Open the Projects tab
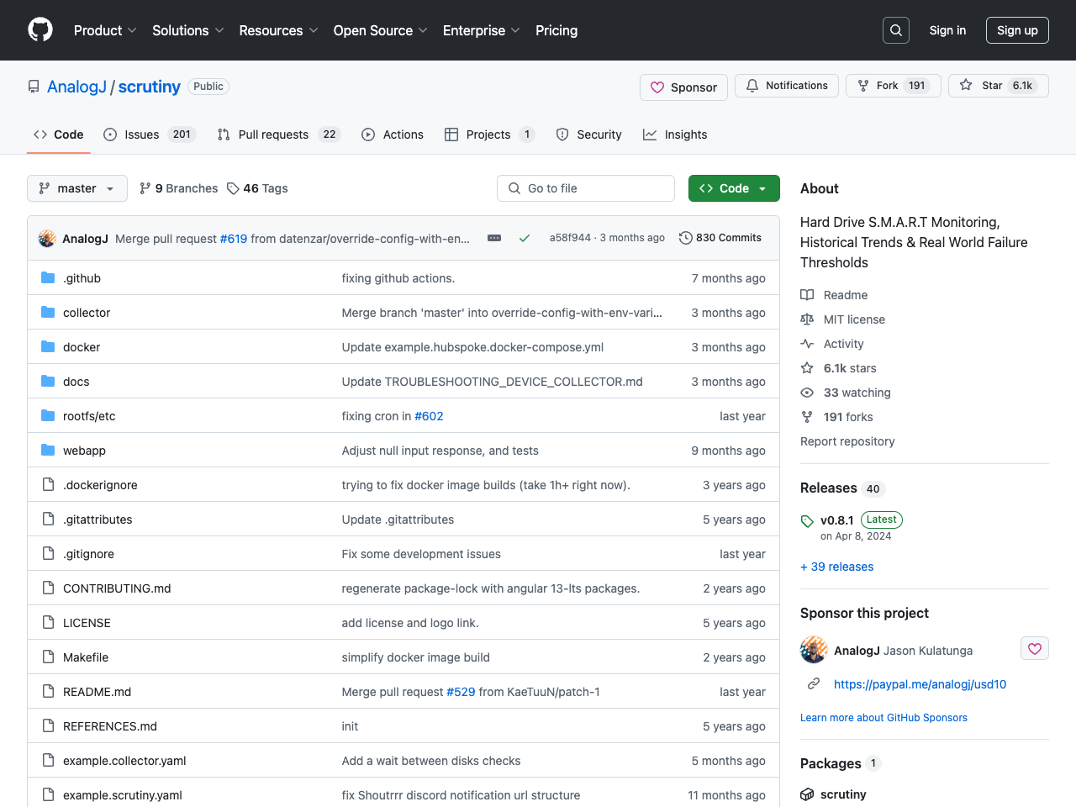 point(490,134)
